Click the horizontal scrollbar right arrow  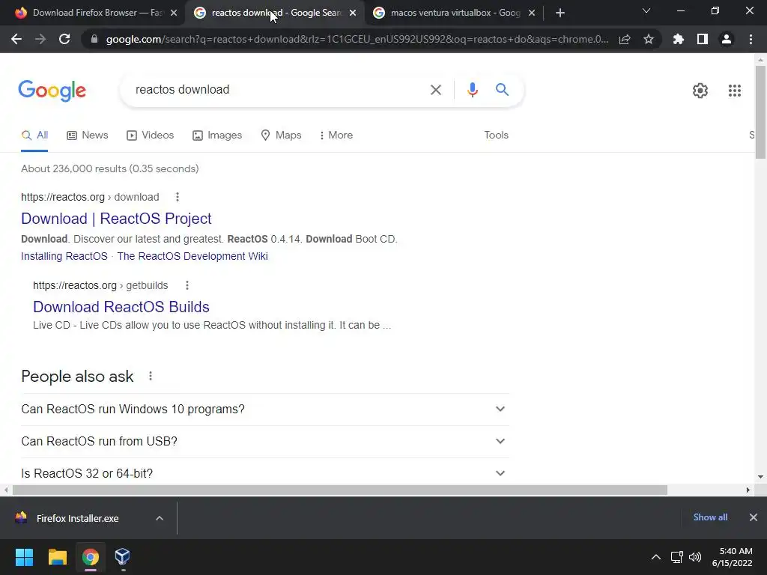pos(748,490)
